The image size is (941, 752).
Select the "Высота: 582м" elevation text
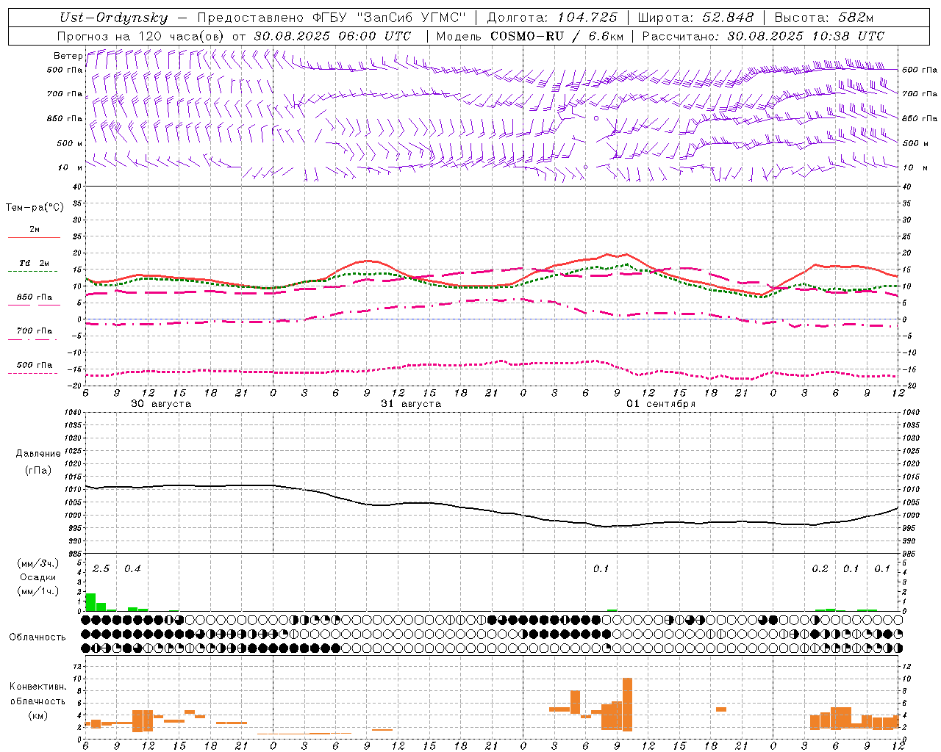[x=824, y=18]
